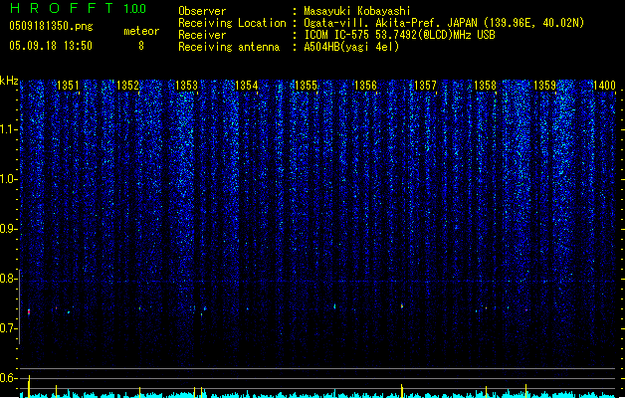The height and width of the screenshot is (398, 626).
Task: Click the ICOM IC-575 receiver details
Action: click(399, 35)
